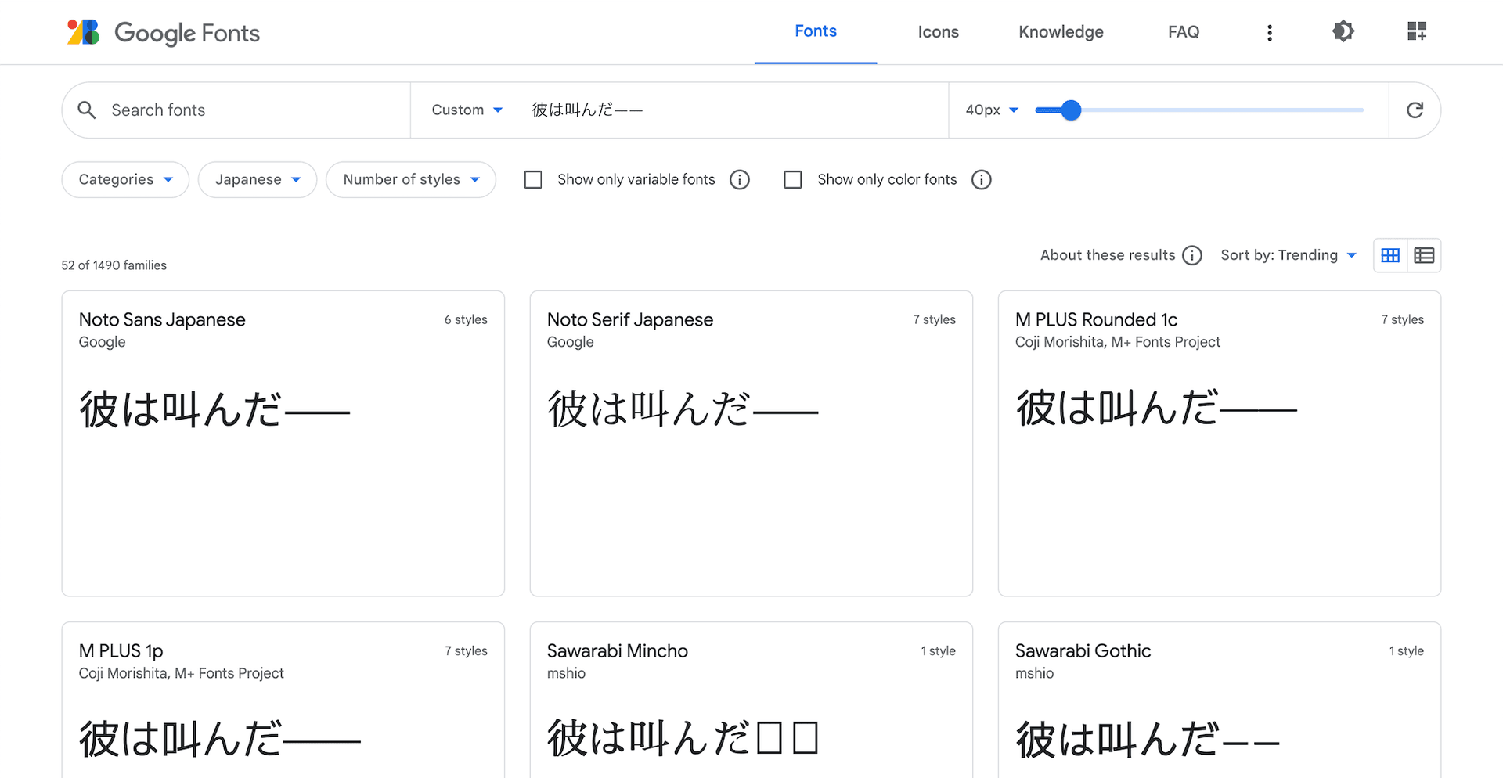Select the Fonts tab
This screenshot has height=778, width=1503.
(x=816, y=31)
